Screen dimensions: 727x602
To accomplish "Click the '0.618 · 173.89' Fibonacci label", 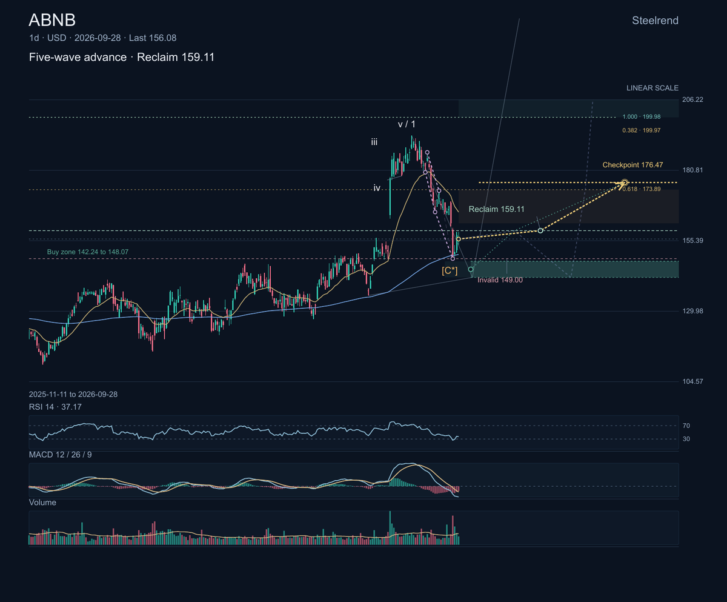I will coord(641,189).
